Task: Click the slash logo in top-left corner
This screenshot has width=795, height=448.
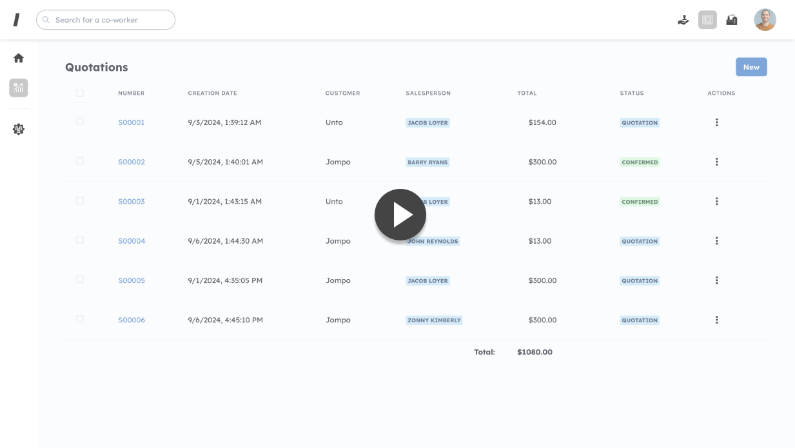Action: 17,20
